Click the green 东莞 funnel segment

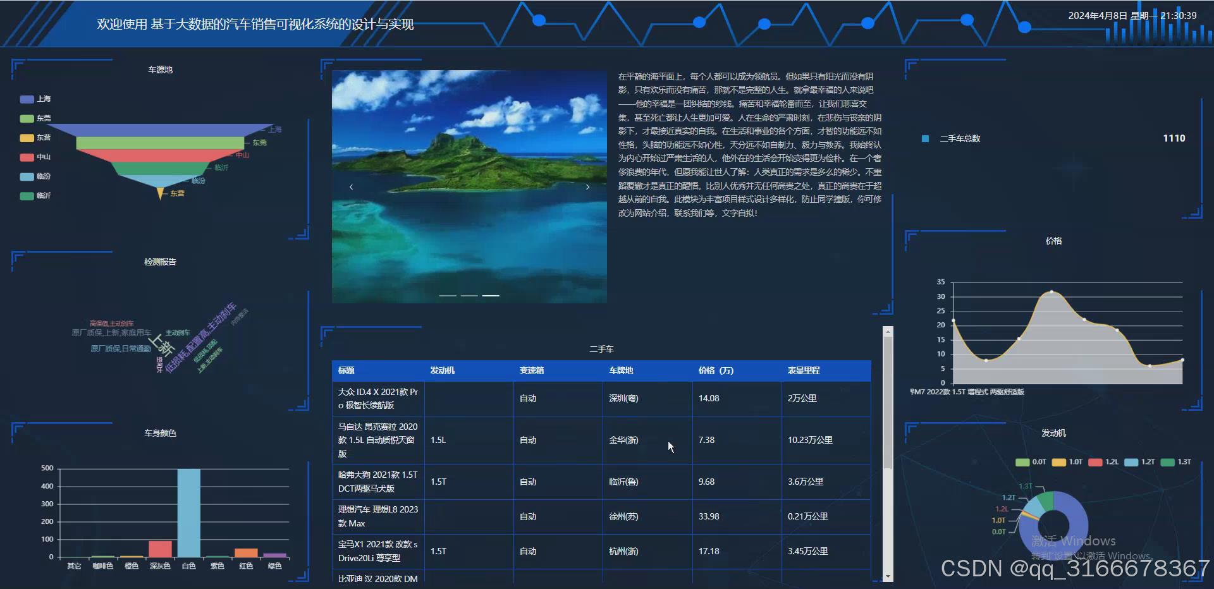160,143
